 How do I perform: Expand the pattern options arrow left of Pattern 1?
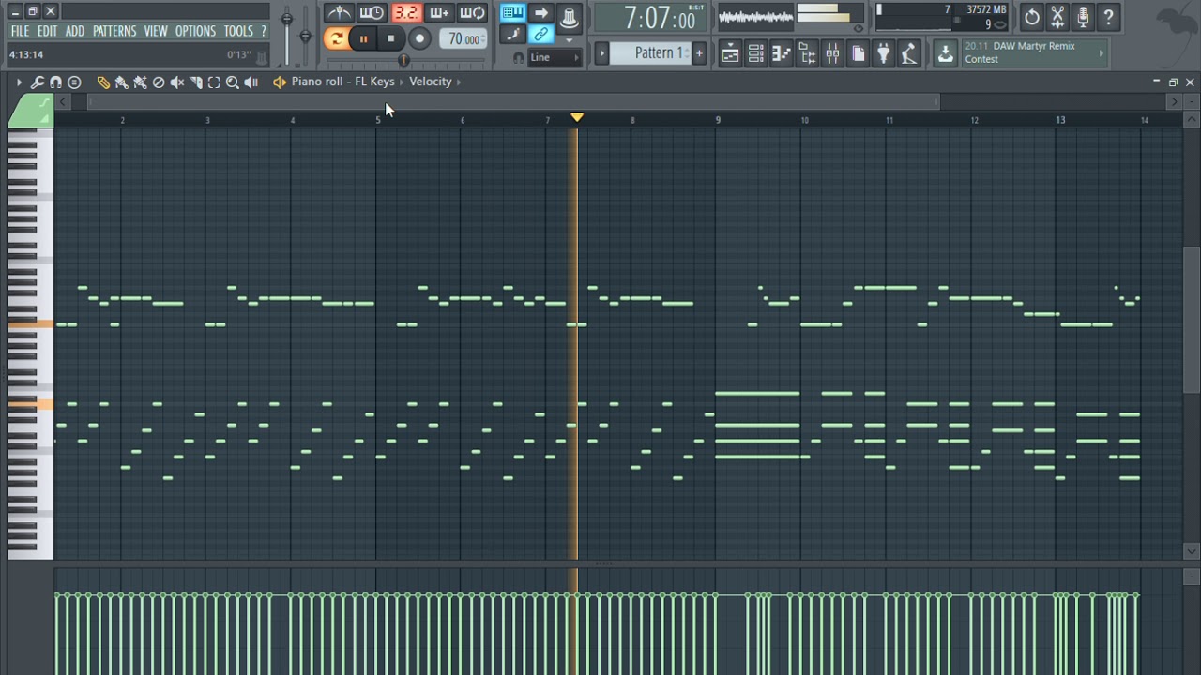click(601, 53)
